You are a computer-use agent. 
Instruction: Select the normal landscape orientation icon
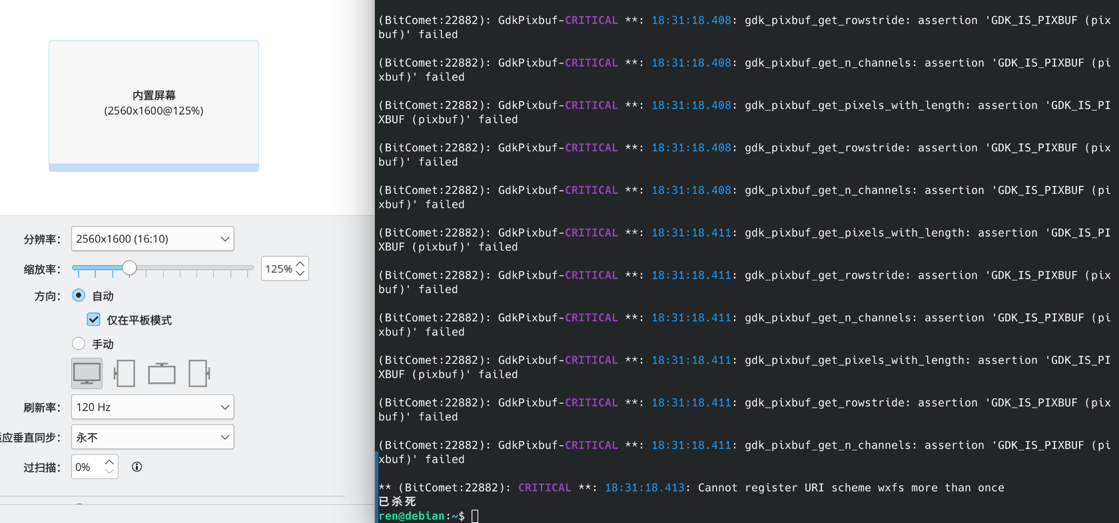pyautogui.click(x=87, y=373)
